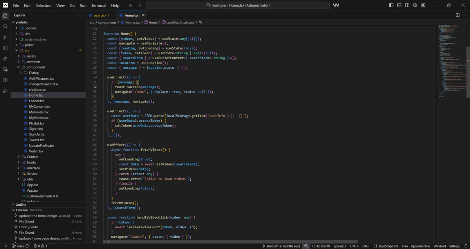
Task: Open the Selection menu
Action: (x=43, y=5)
